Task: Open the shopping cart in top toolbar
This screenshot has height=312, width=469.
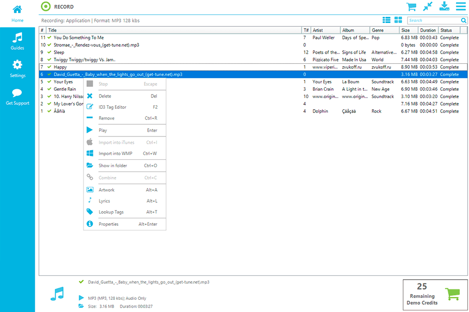Action: [411, 7]
